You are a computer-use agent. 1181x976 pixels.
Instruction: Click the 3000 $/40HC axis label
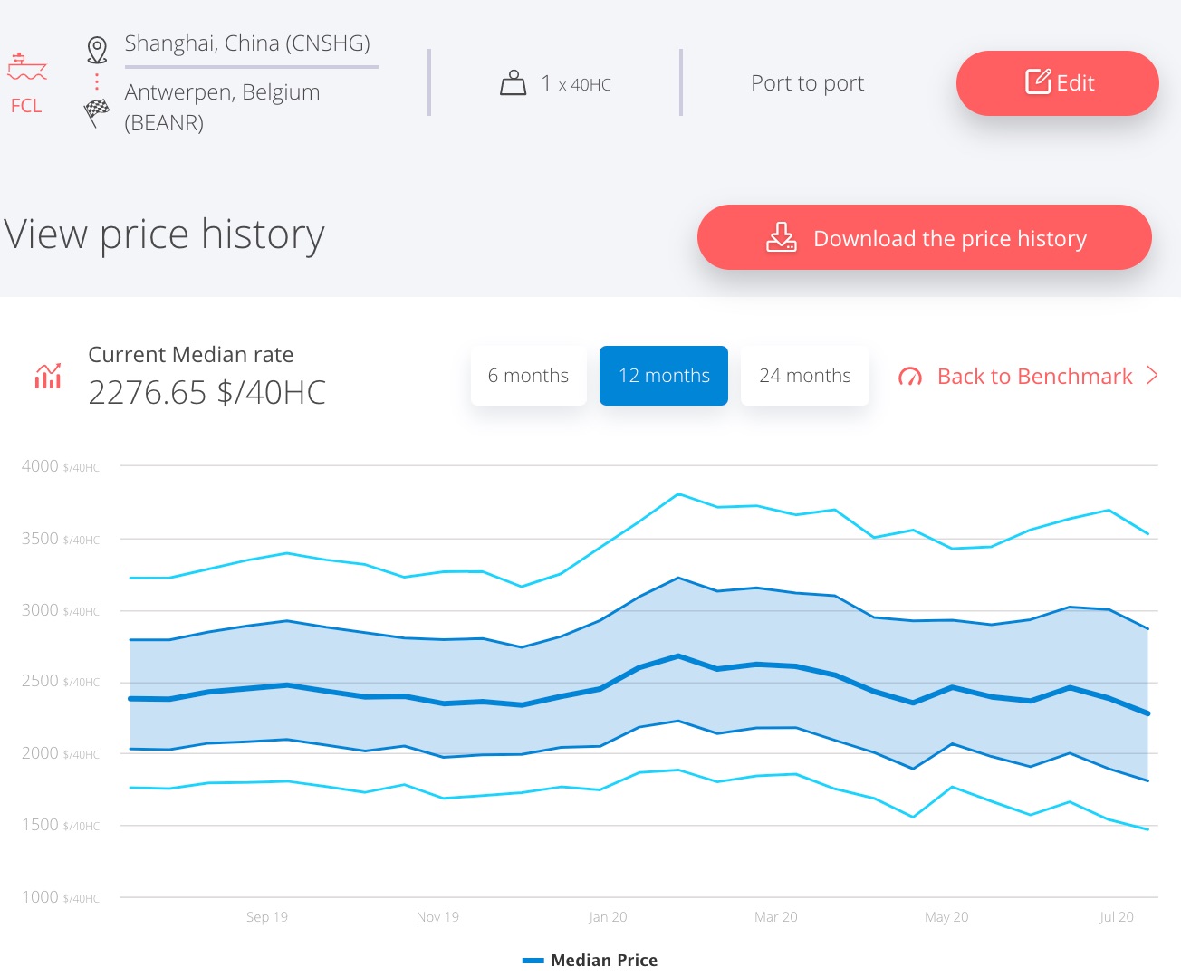click(61, 610)
